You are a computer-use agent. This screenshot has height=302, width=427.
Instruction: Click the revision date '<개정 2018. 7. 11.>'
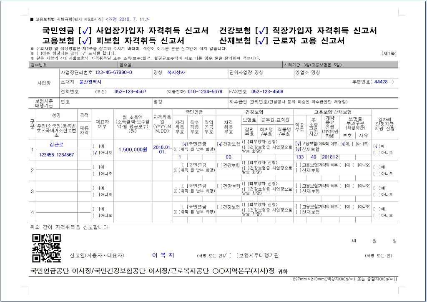[x=127, y=19]
